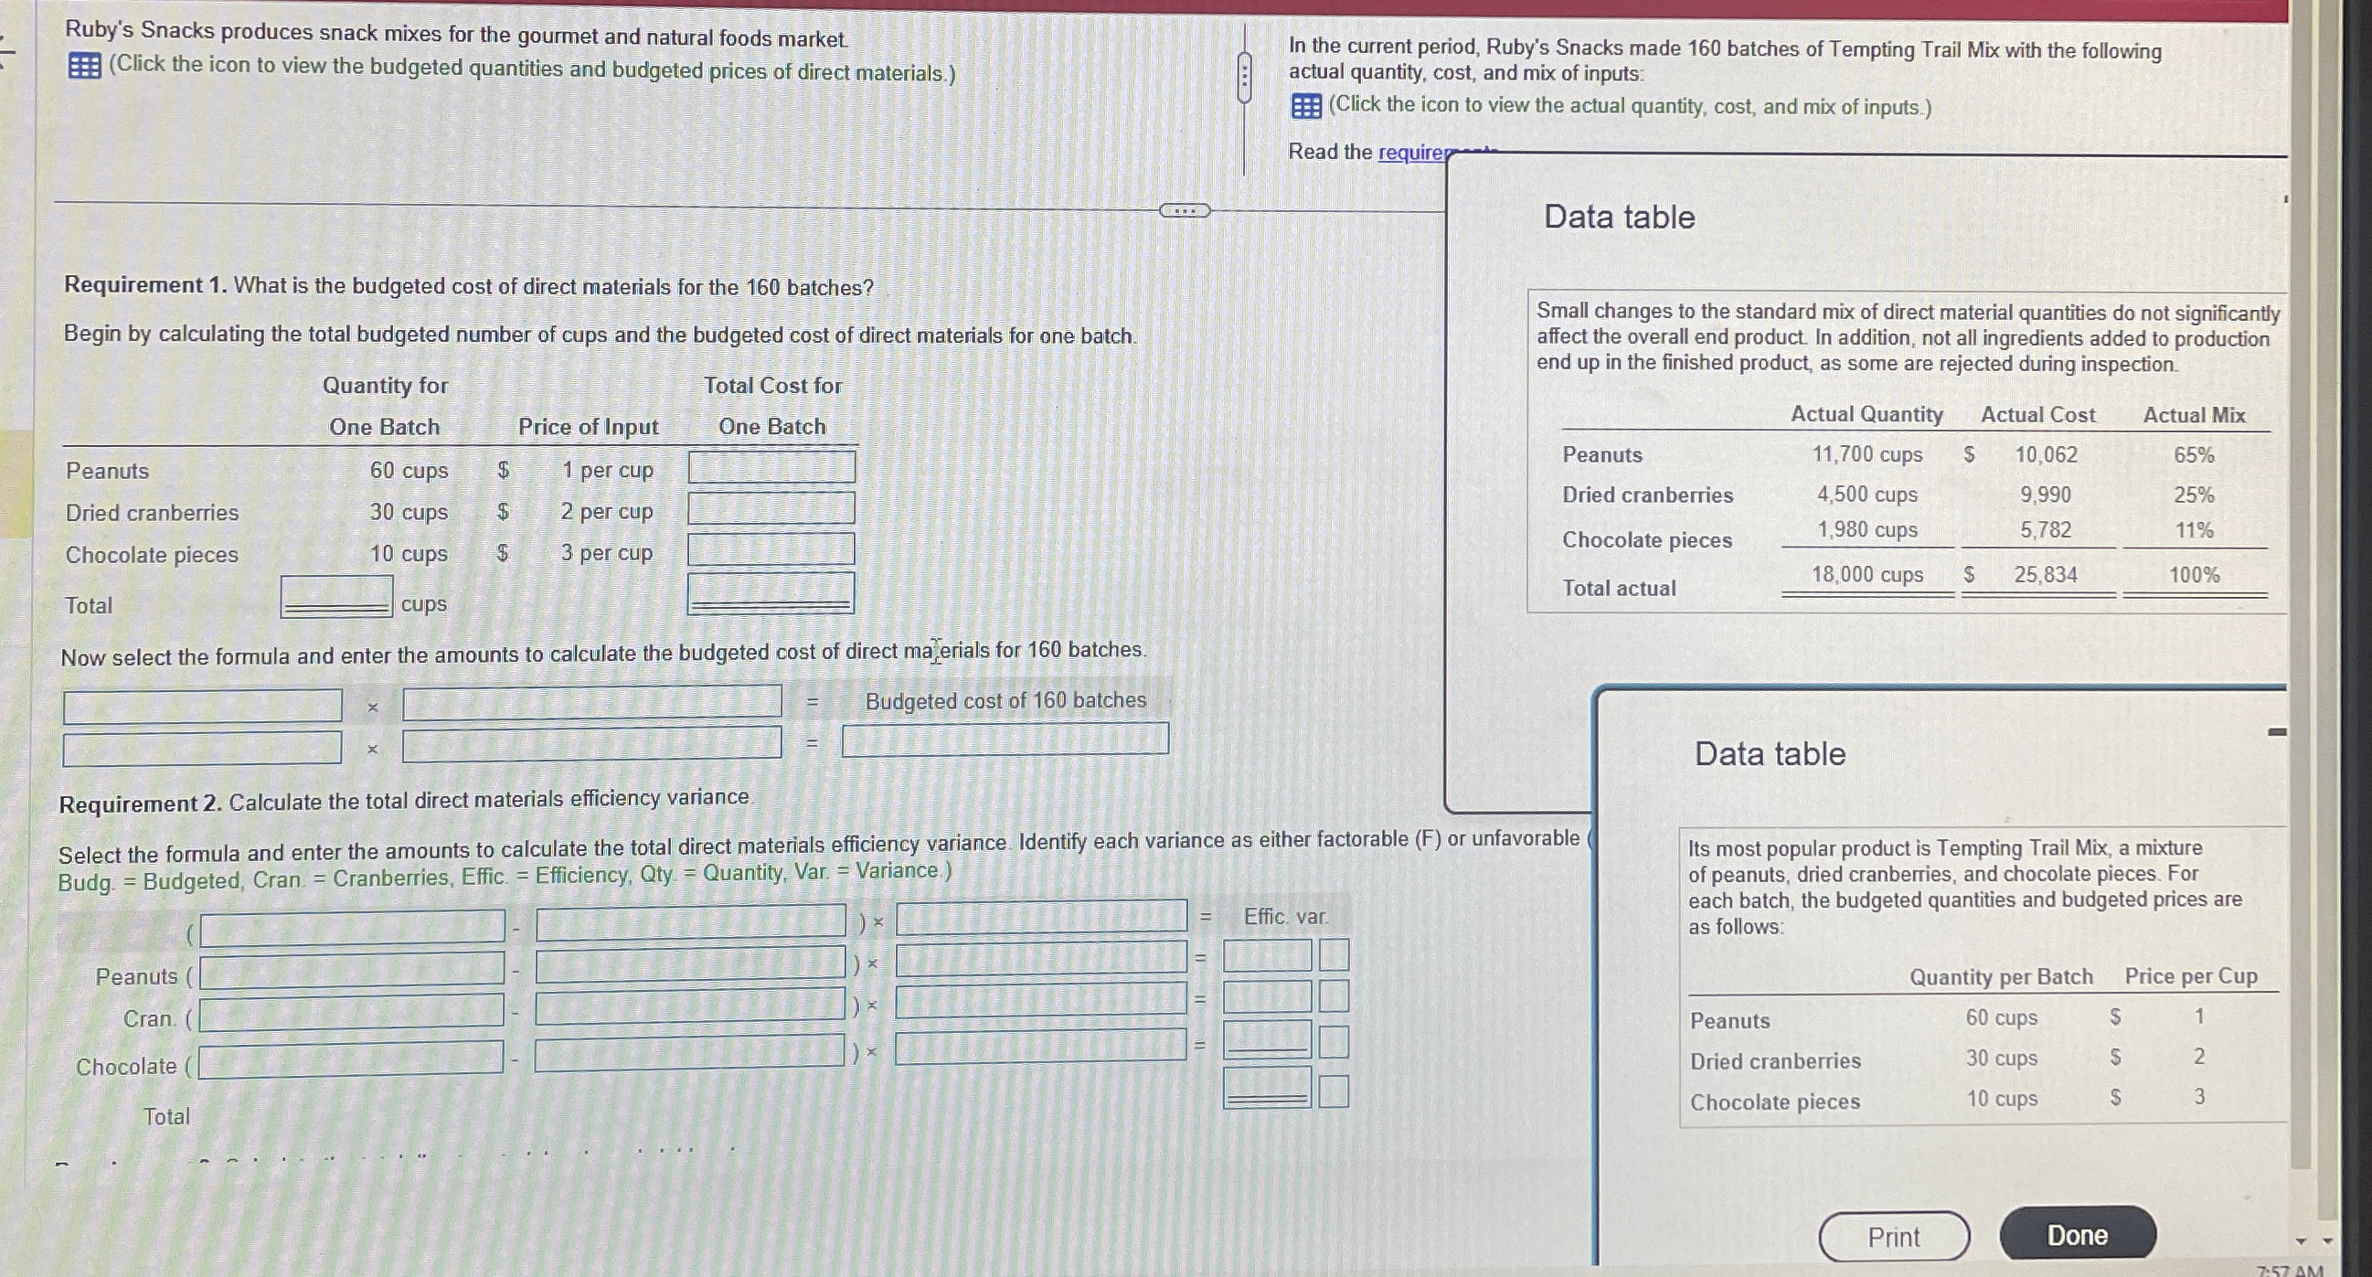Click the vertical panel divider handle
Viewport: 2372px width, 1277px height.
coord(1244,79)
